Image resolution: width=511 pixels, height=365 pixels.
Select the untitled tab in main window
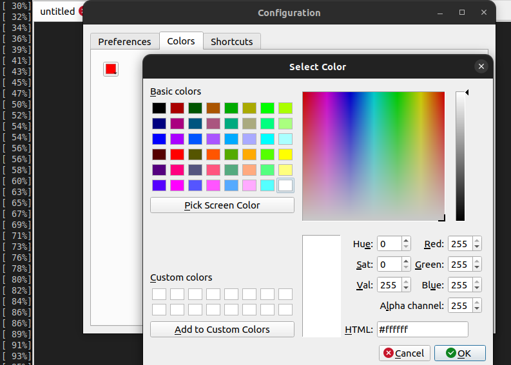pyautogui.click(x=58, y=12)
